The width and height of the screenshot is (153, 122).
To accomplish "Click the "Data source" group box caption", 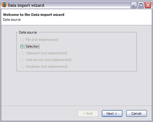I will (28, 32).
